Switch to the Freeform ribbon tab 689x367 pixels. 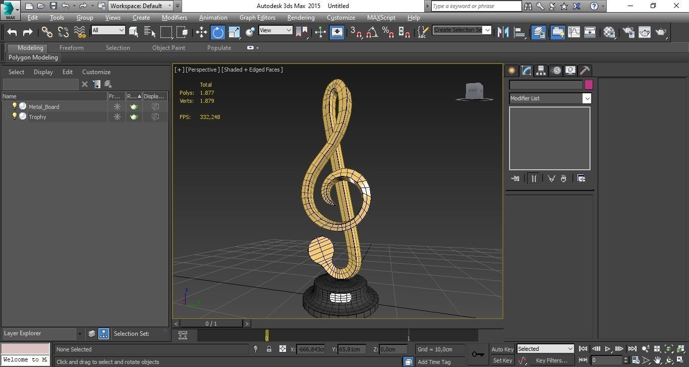72,48
